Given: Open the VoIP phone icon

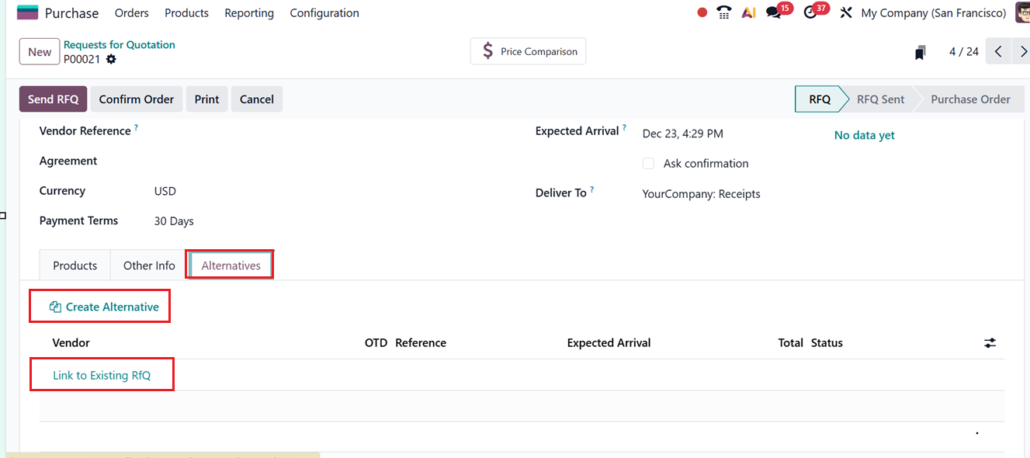Looking at the screenshot, I should 724,12.
